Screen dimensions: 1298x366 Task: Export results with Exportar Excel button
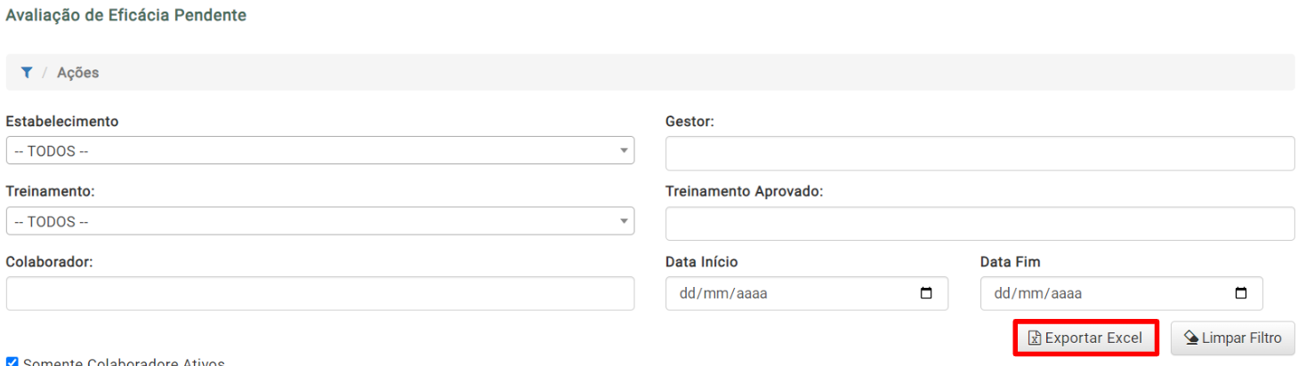click(1085, 338)
